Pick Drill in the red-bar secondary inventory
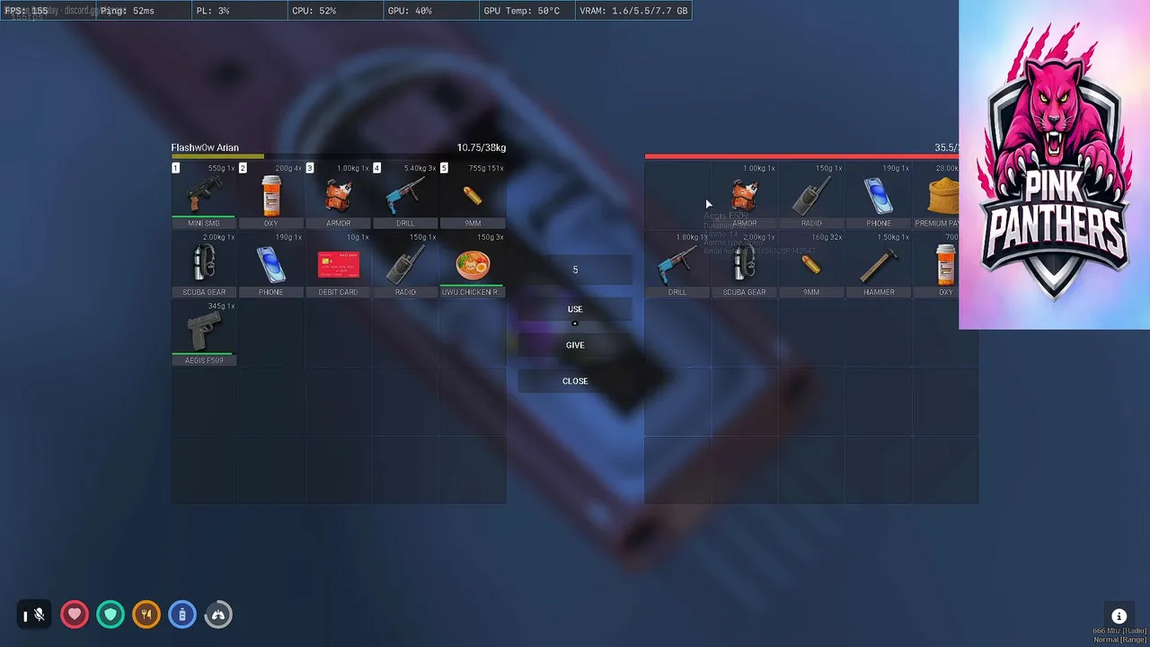 point(677,264)
